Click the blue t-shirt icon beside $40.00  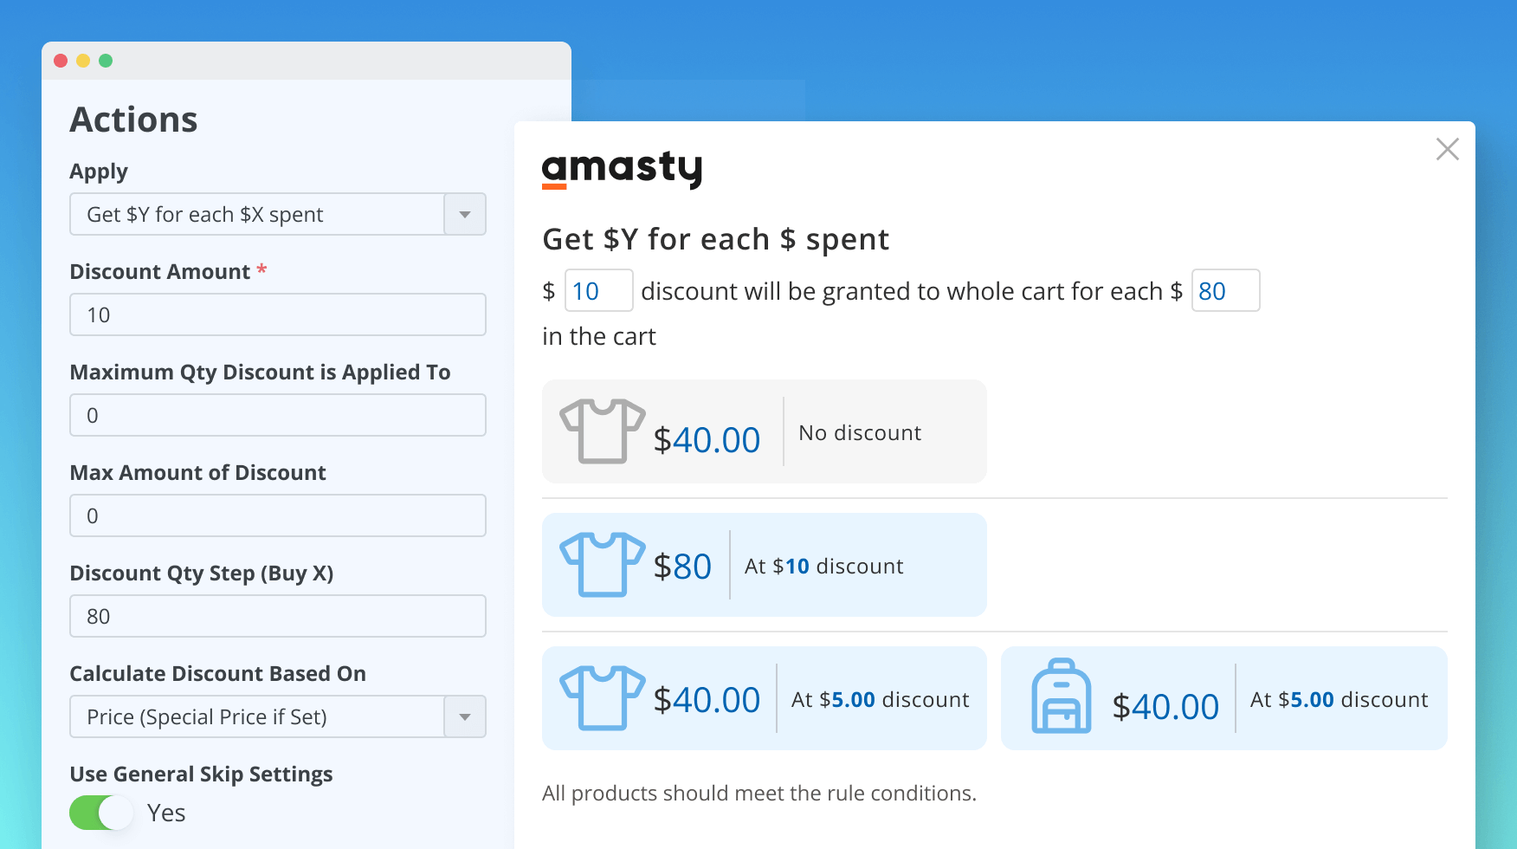coord(602,697)
